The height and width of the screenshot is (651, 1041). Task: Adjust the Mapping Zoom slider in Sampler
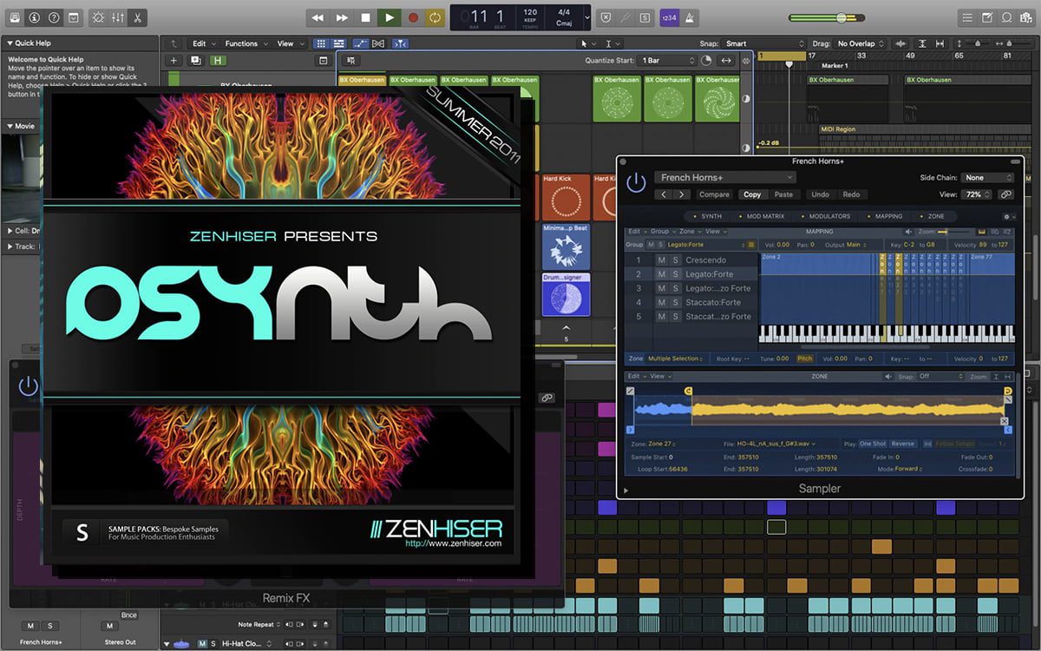(x=952, y=232)
